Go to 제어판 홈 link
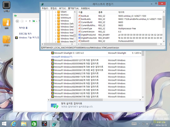Screen dimensions: 170x127 point(23,28)
